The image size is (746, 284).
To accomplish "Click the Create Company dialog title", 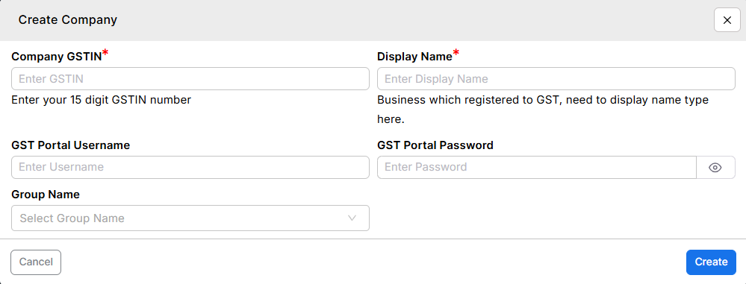I will click(x=67, y=20).
